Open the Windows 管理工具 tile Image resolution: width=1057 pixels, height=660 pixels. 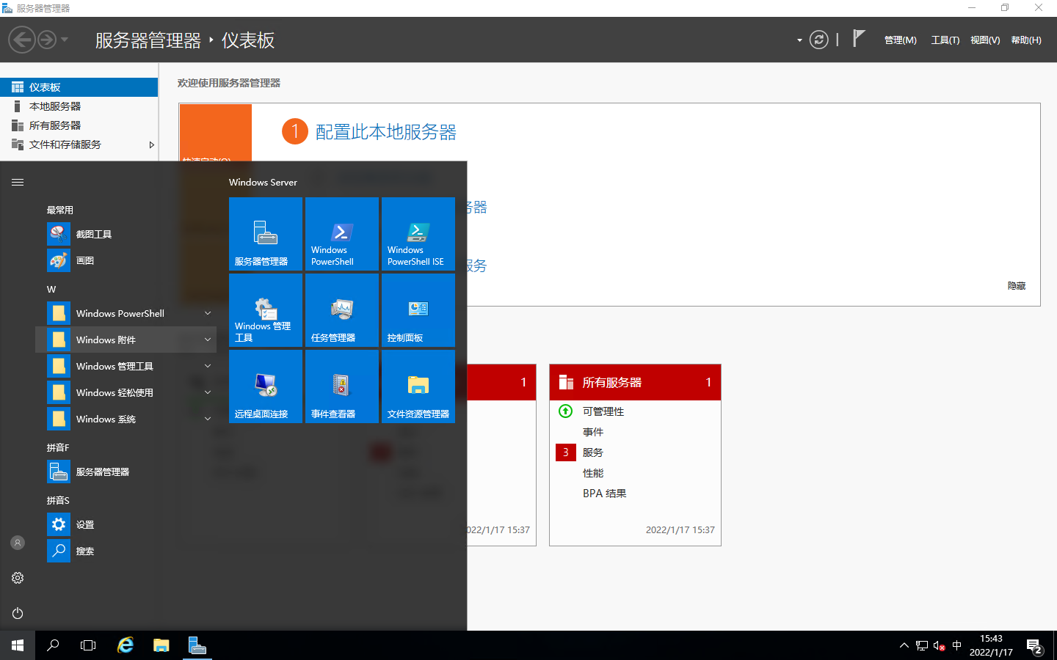[266, 310]
